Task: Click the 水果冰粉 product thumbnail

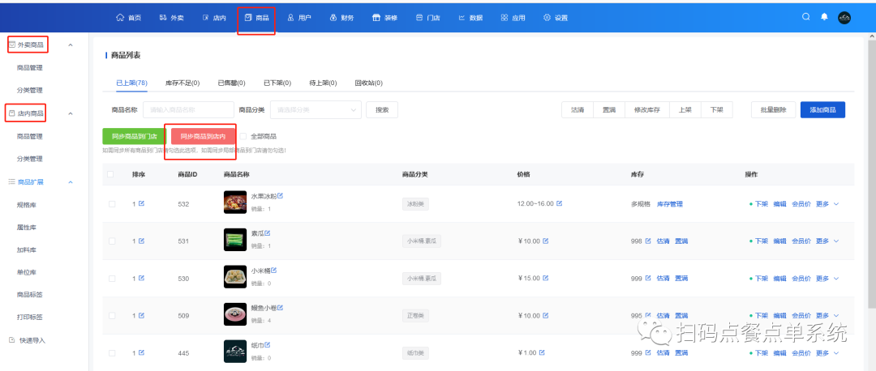Action: pos(234,203)
